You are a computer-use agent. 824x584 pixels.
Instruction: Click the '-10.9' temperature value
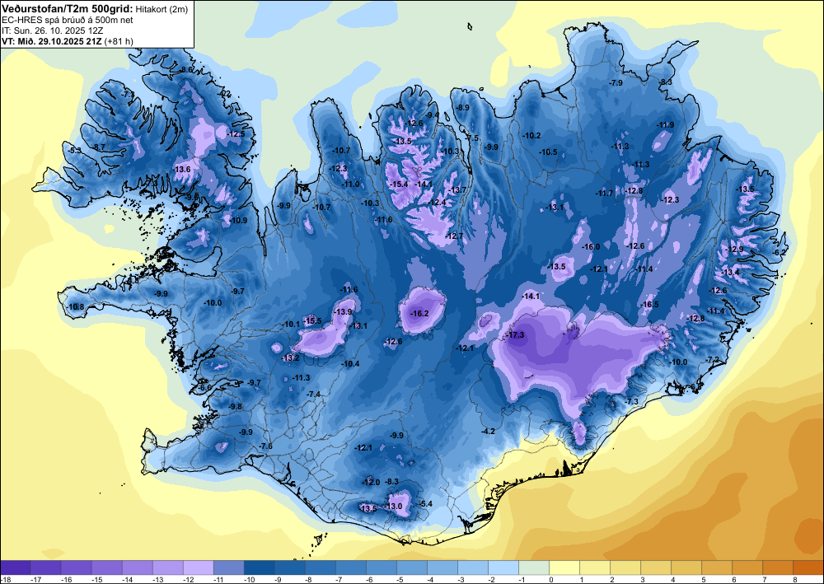pos(239,221)
